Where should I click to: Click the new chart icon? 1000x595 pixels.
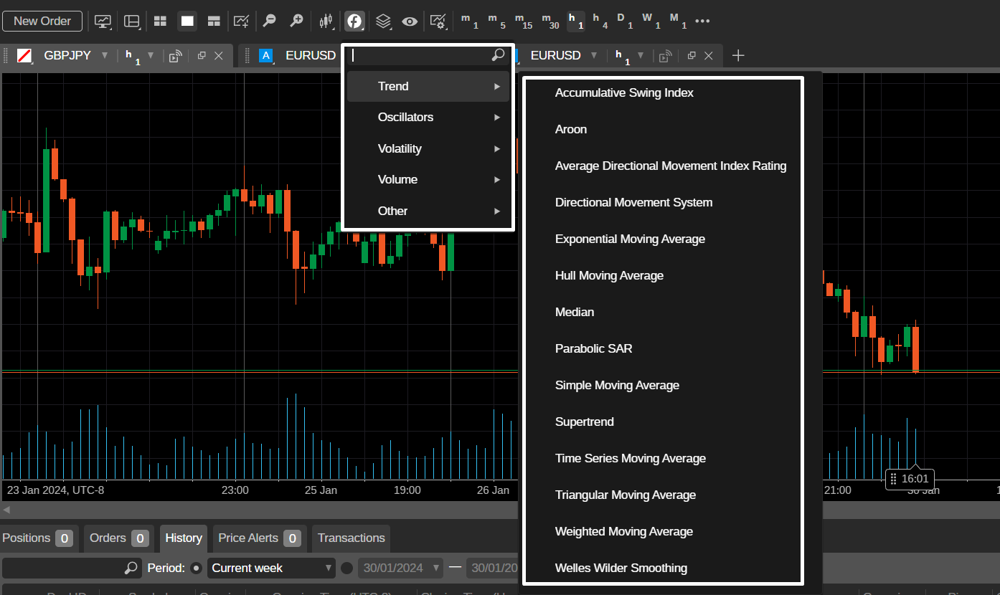242,22
